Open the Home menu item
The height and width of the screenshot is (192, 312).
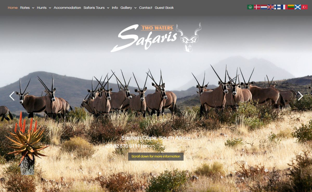13,8
